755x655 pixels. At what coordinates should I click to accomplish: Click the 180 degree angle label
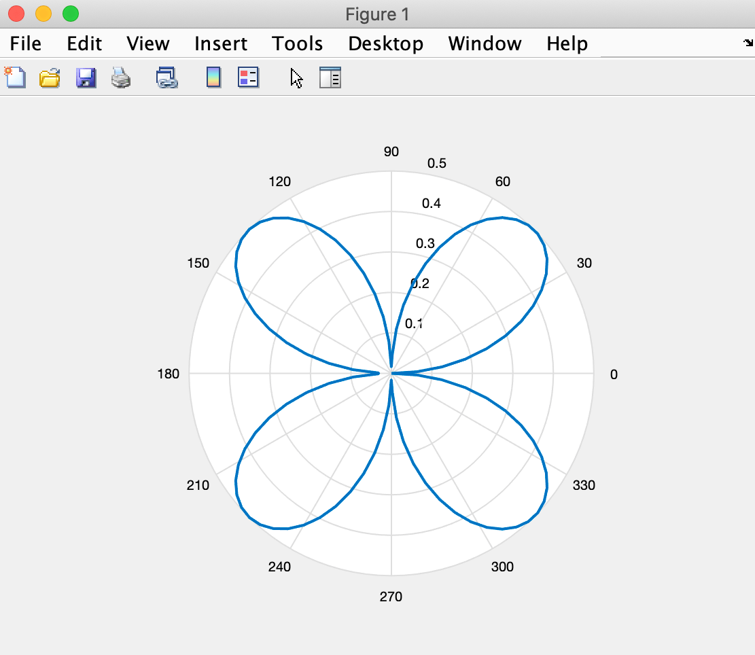(168, 374)
